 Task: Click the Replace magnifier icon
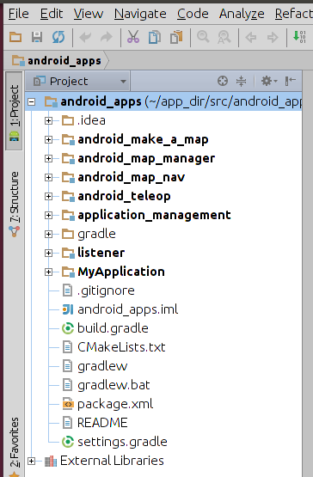click(224, 38)
